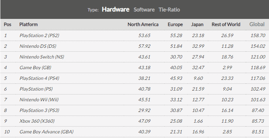
Task: Sort by the Europe column header
Action: pos(175,25)
